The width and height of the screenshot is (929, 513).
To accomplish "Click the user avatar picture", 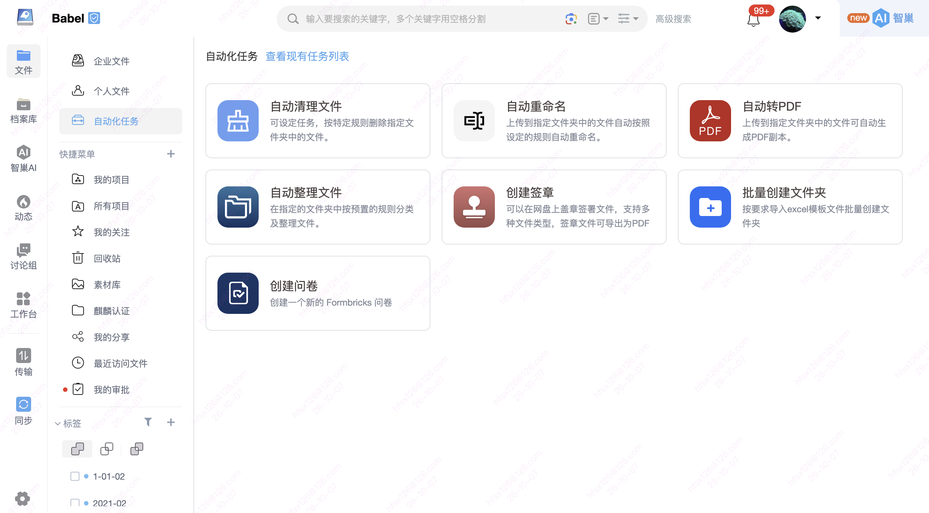I will pyautogui.click(x=792, y=19).
